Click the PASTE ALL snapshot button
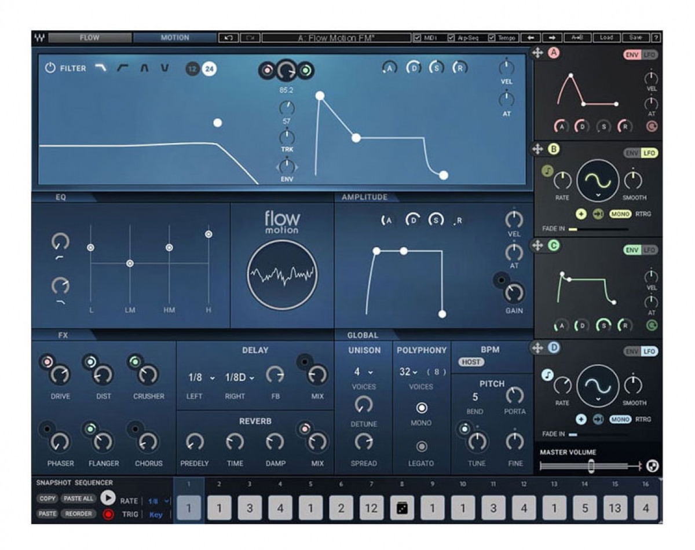 coord(78,498)
